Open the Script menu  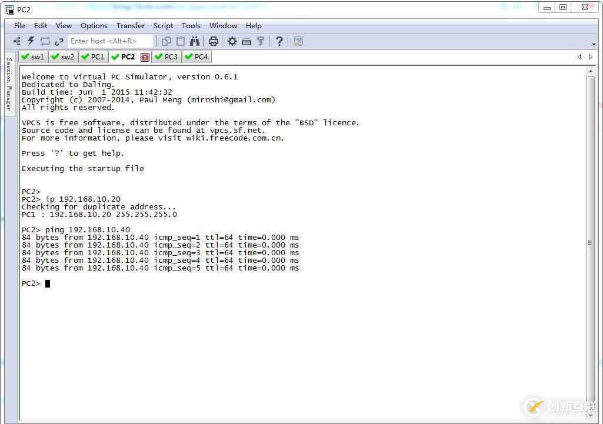point(163,26)
